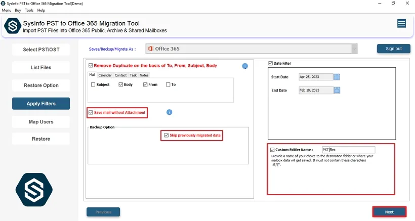The width and height of the screenshot is (415, 221).
Task: Click the info icon beside Save mail without Attachment
Action: (x=170, y=112)
